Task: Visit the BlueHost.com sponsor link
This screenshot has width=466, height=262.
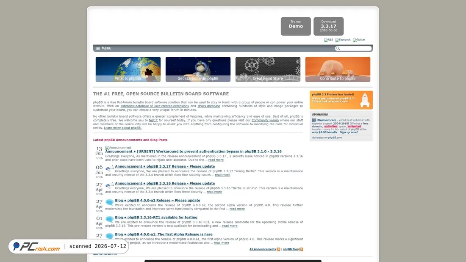Action: (x=326, y=120)
